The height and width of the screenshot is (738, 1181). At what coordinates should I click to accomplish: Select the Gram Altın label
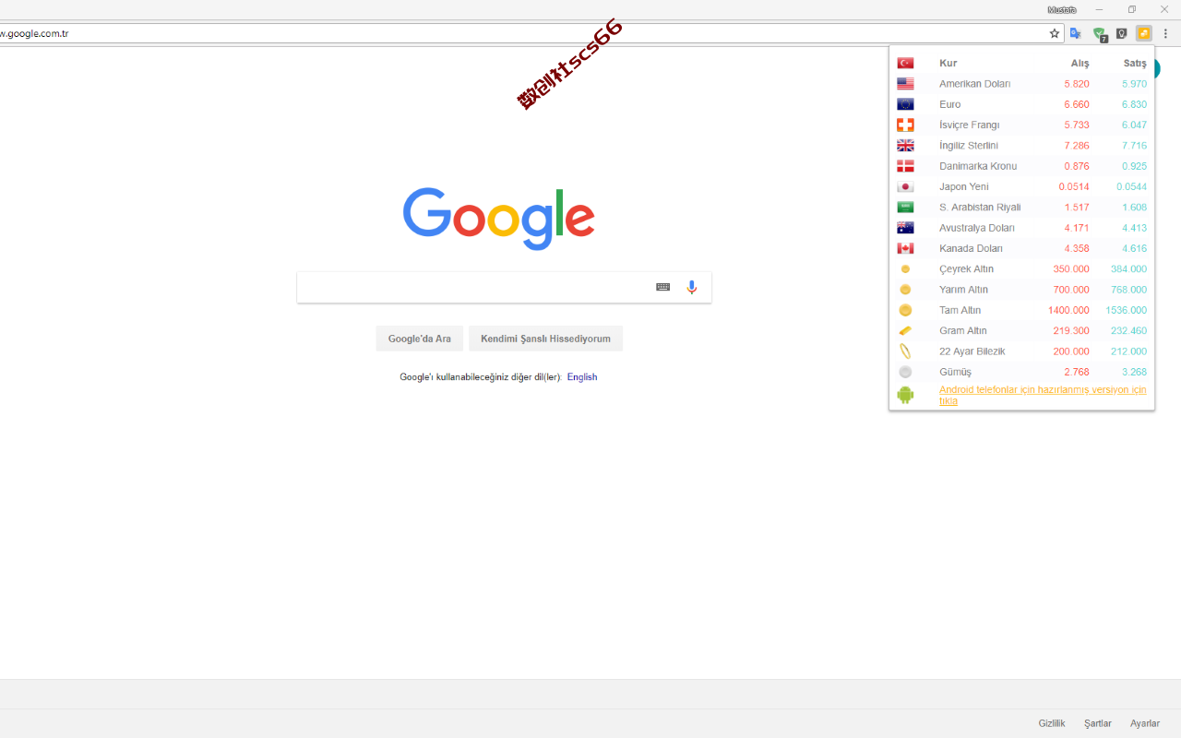click(x=963, y=330)
